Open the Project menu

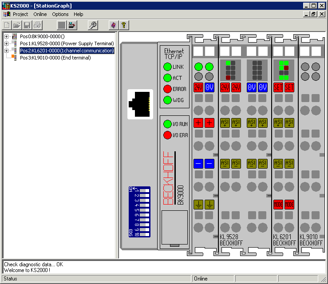click(20, 14)
